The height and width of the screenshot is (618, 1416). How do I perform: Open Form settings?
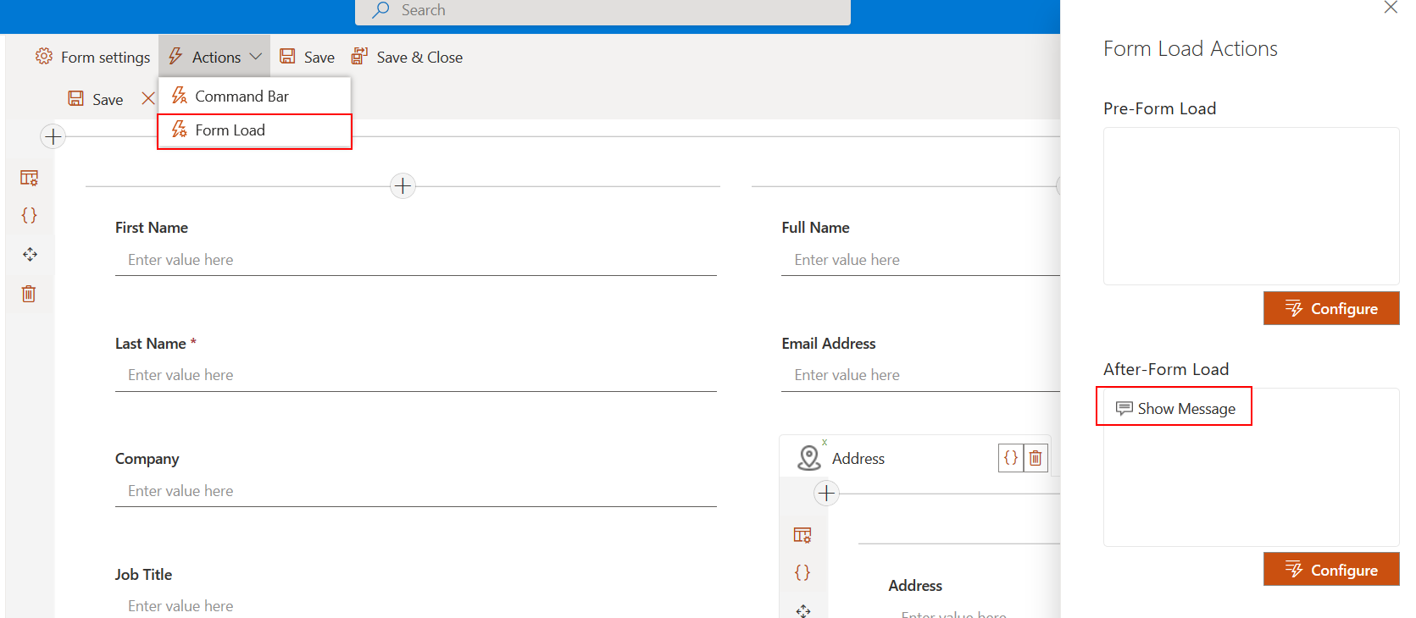[x=93, y=57]
